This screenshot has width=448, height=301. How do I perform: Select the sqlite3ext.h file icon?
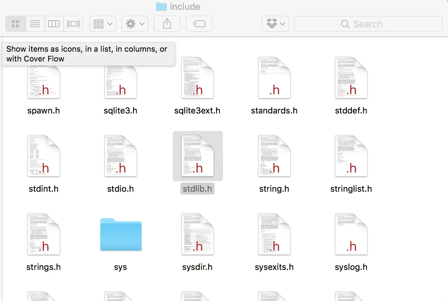pyautogui.click(x=197, y=78)
